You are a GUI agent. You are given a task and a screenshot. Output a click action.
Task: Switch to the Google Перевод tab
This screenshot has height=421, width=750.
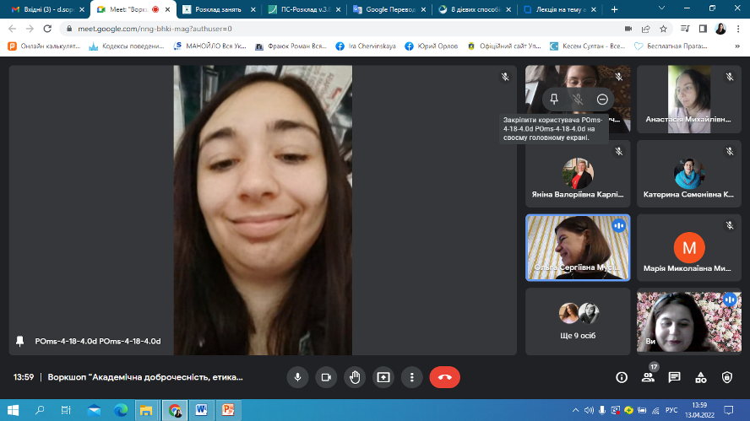pyautogui.click(x=389, y=9)
